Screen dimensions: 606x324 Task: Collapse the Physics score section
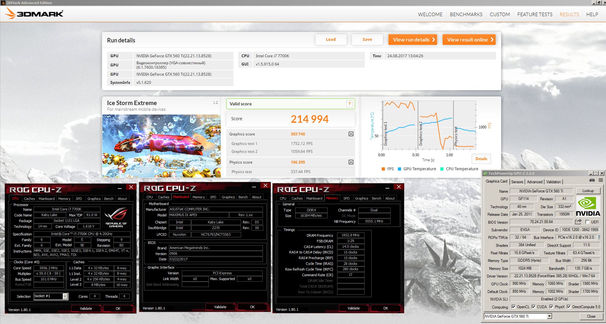click(x=351, y=162)
